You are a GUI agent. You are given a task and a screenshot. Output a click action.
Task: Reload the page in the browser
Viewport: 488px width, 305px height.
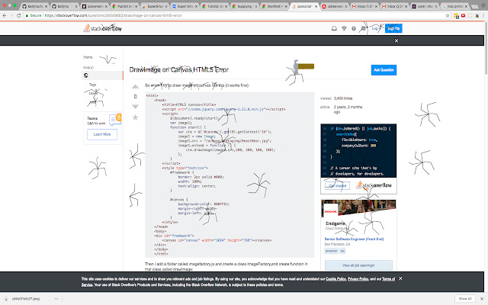(18, 15)
